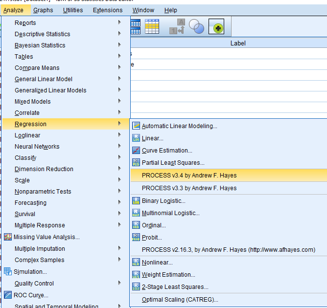327x308 pixels.
Task: Click the yellow grid table toolbar icon
Action: [x=152, y=26]
